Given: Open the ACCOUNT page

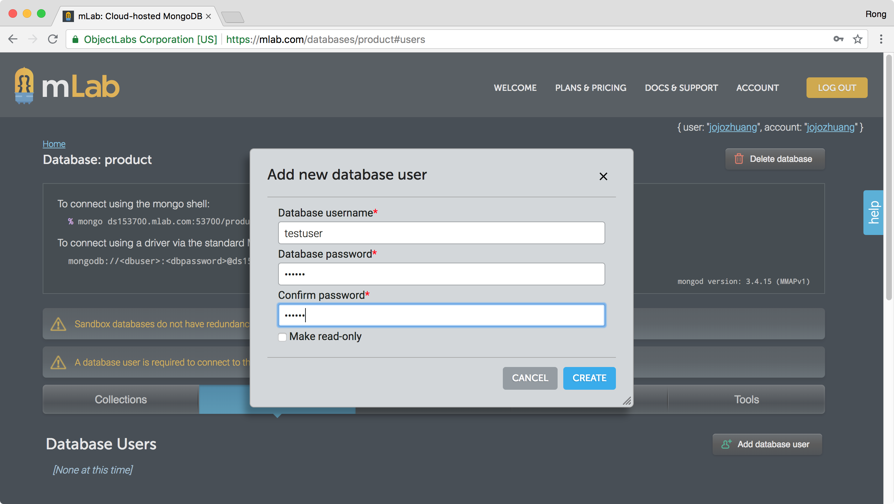Looking at the screenshot, I should [757, 88].
